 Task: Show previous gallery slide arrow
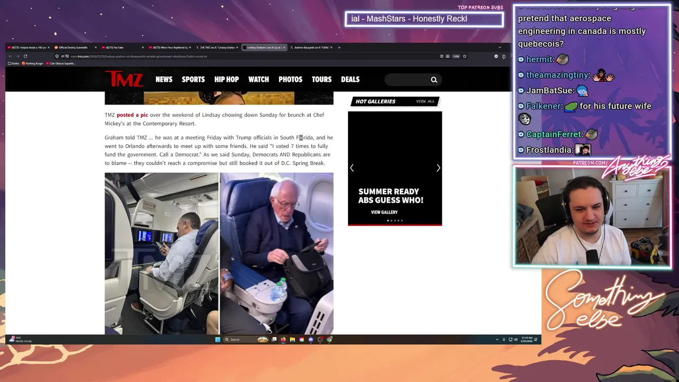pyautogui.click(x=352, y=168)
